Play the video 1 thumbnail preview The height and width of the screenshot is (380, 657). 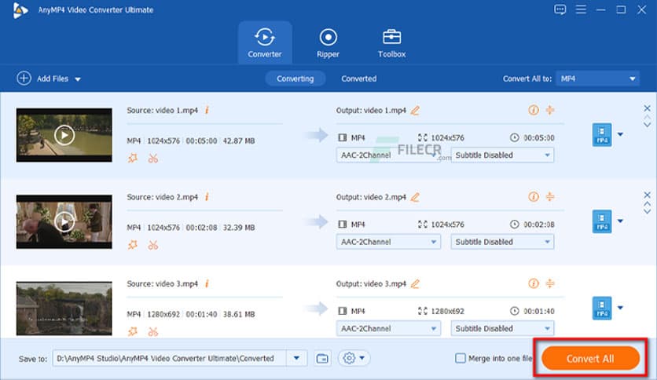click(x=64, y=135)
